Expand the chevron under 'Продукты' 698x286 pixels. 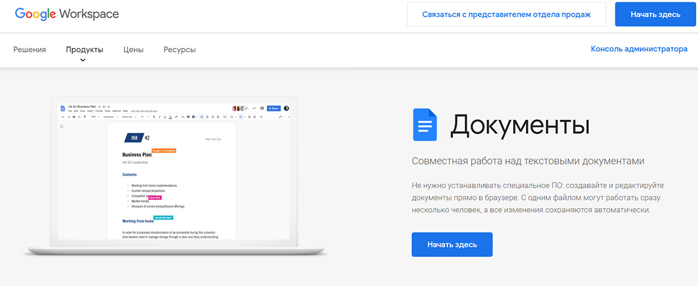83,60
